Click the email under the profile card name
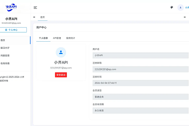 (x=61, y=68)
